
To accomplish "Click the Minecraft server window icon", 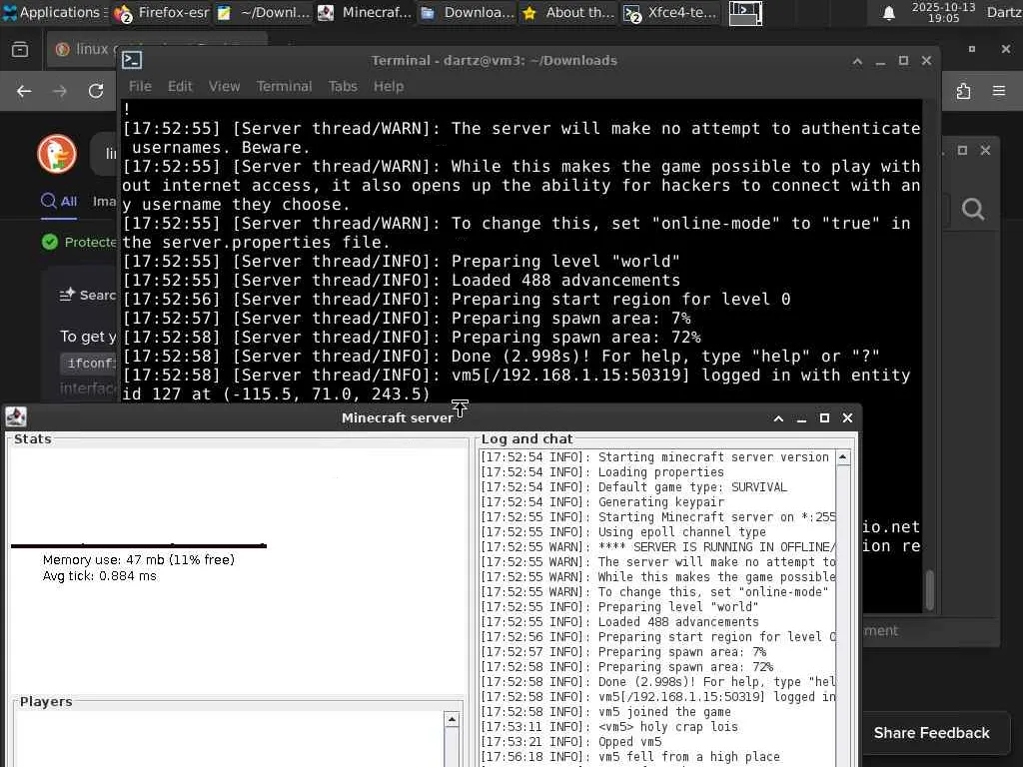I will click(16, 417).
